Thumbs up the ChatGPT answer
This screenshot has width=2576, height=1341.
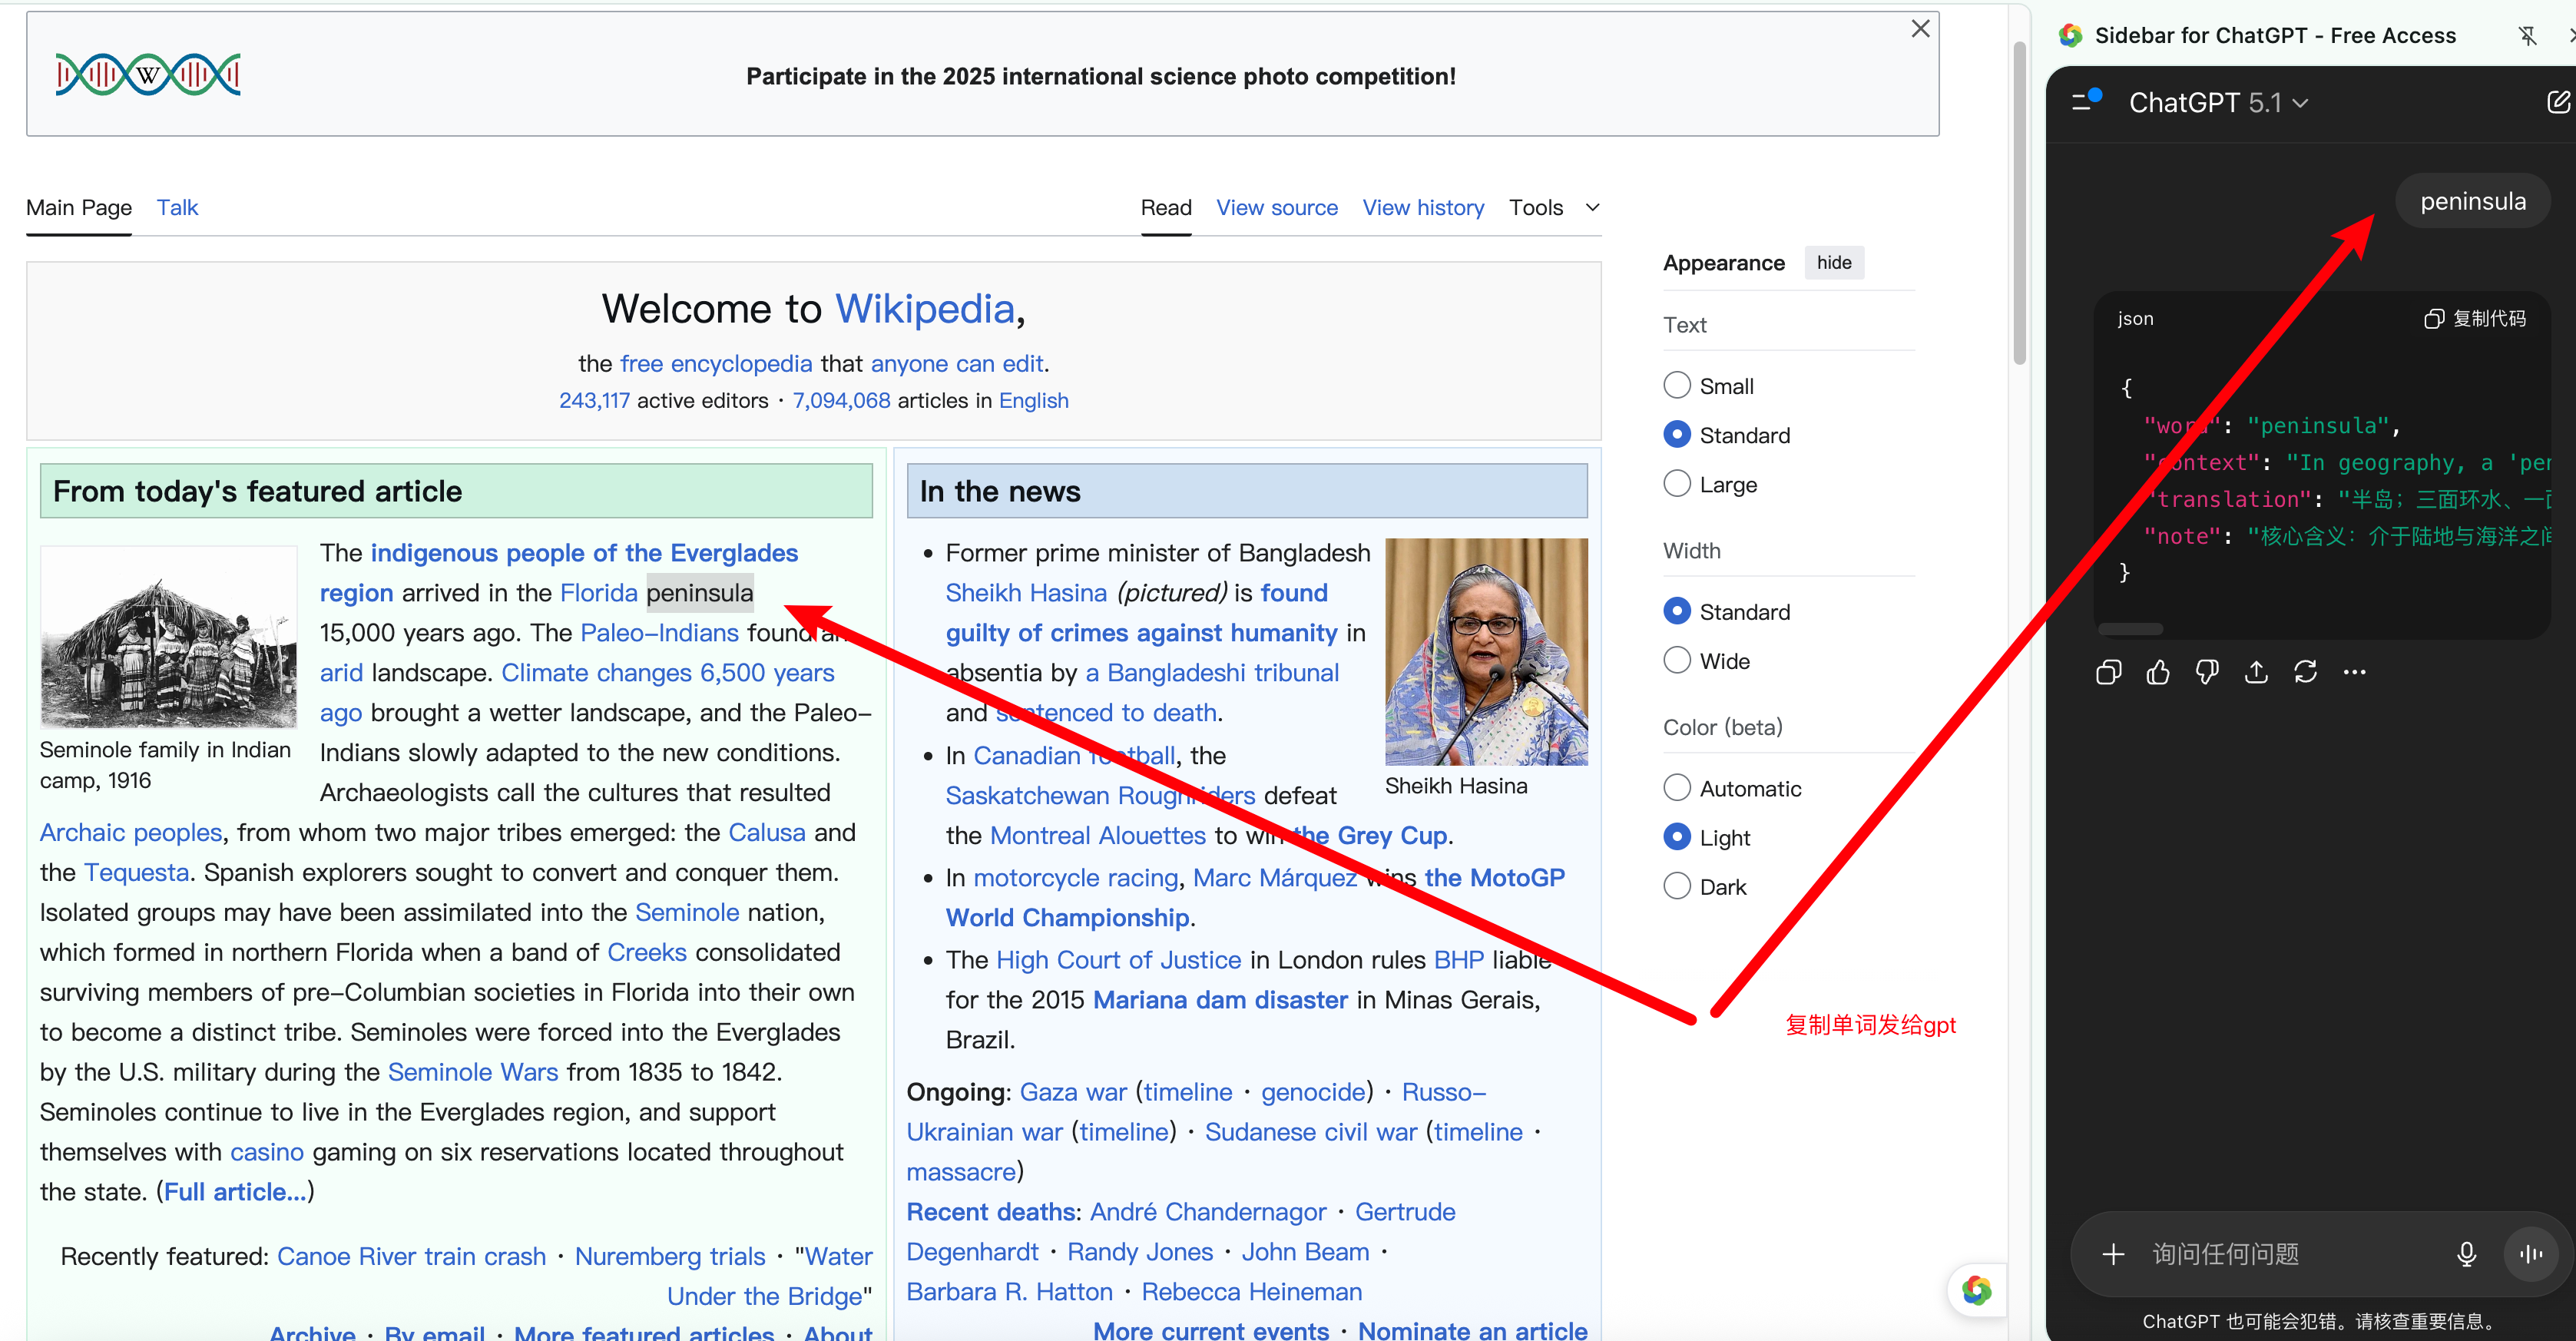point(2158,672)
